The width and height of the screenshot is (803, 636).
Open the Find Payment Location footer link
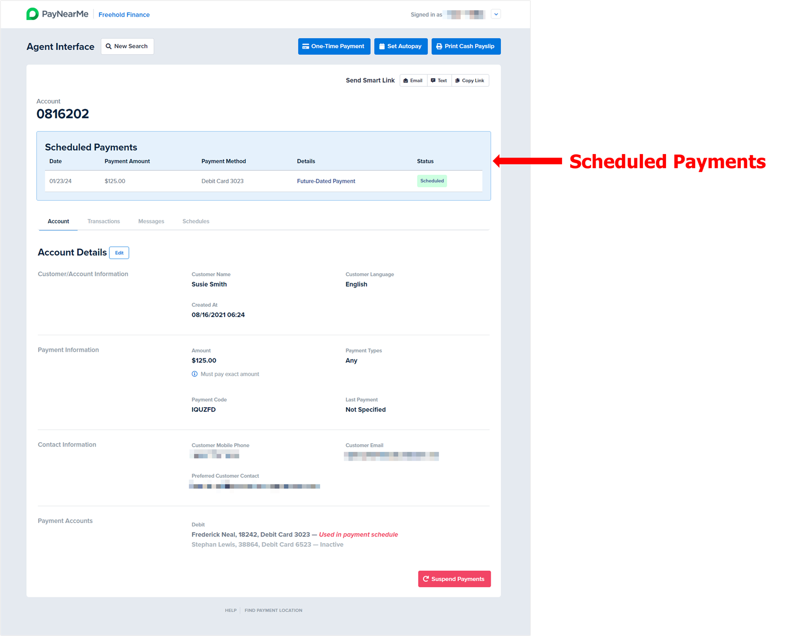click(274, 610)
